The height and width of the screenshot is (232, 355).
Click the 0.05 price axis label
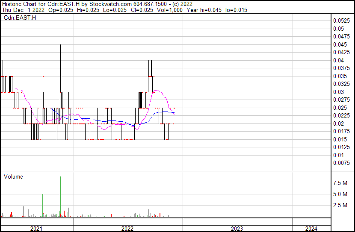(x=338, y=29)
